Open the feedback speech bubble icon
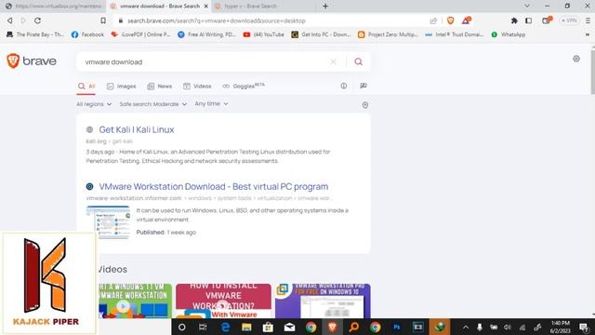Image resolution: width=595 pixels, height=335 pixels. point(364,86)
